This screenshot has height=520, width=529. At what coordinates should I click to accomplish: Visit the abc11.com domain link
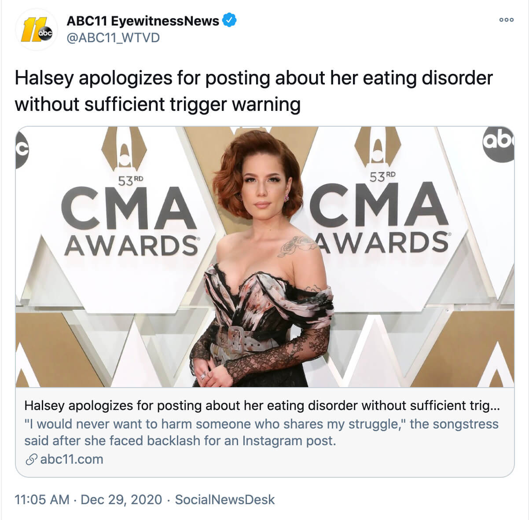[72, 459]
